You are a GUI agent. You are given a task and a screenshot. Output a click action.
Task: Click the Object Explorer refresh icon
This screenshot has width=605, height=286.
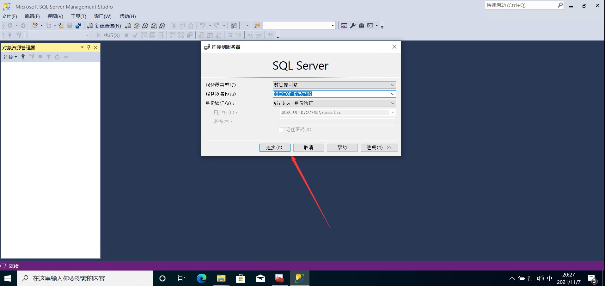point(57,57)
